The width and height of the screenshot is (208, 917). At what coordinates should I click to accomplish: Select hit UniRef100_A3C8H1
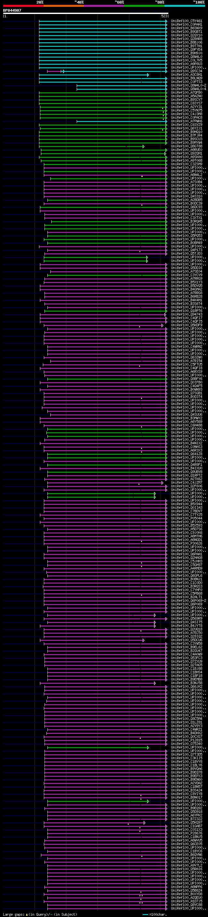click(x=186, y=75)
